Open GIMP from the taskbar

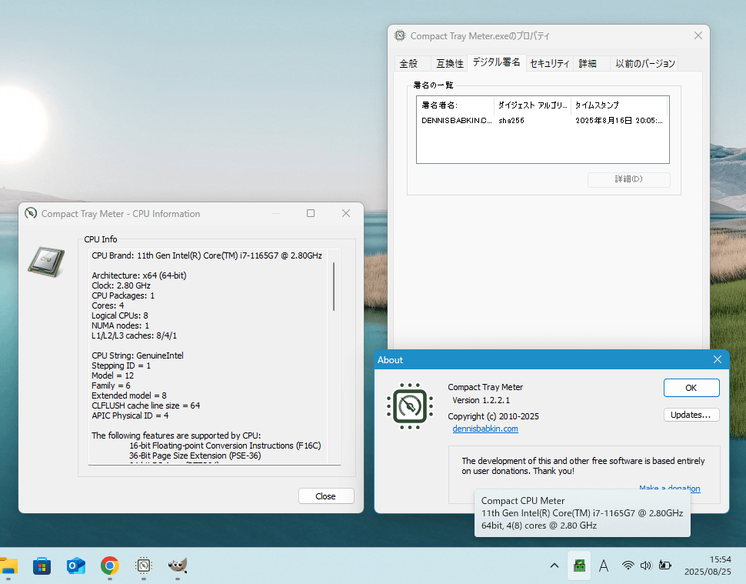178,566
